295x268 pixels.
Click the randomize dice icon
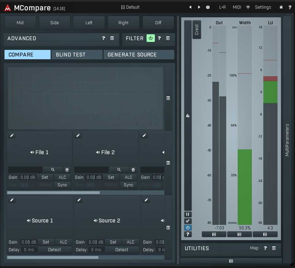coord(208,7)
